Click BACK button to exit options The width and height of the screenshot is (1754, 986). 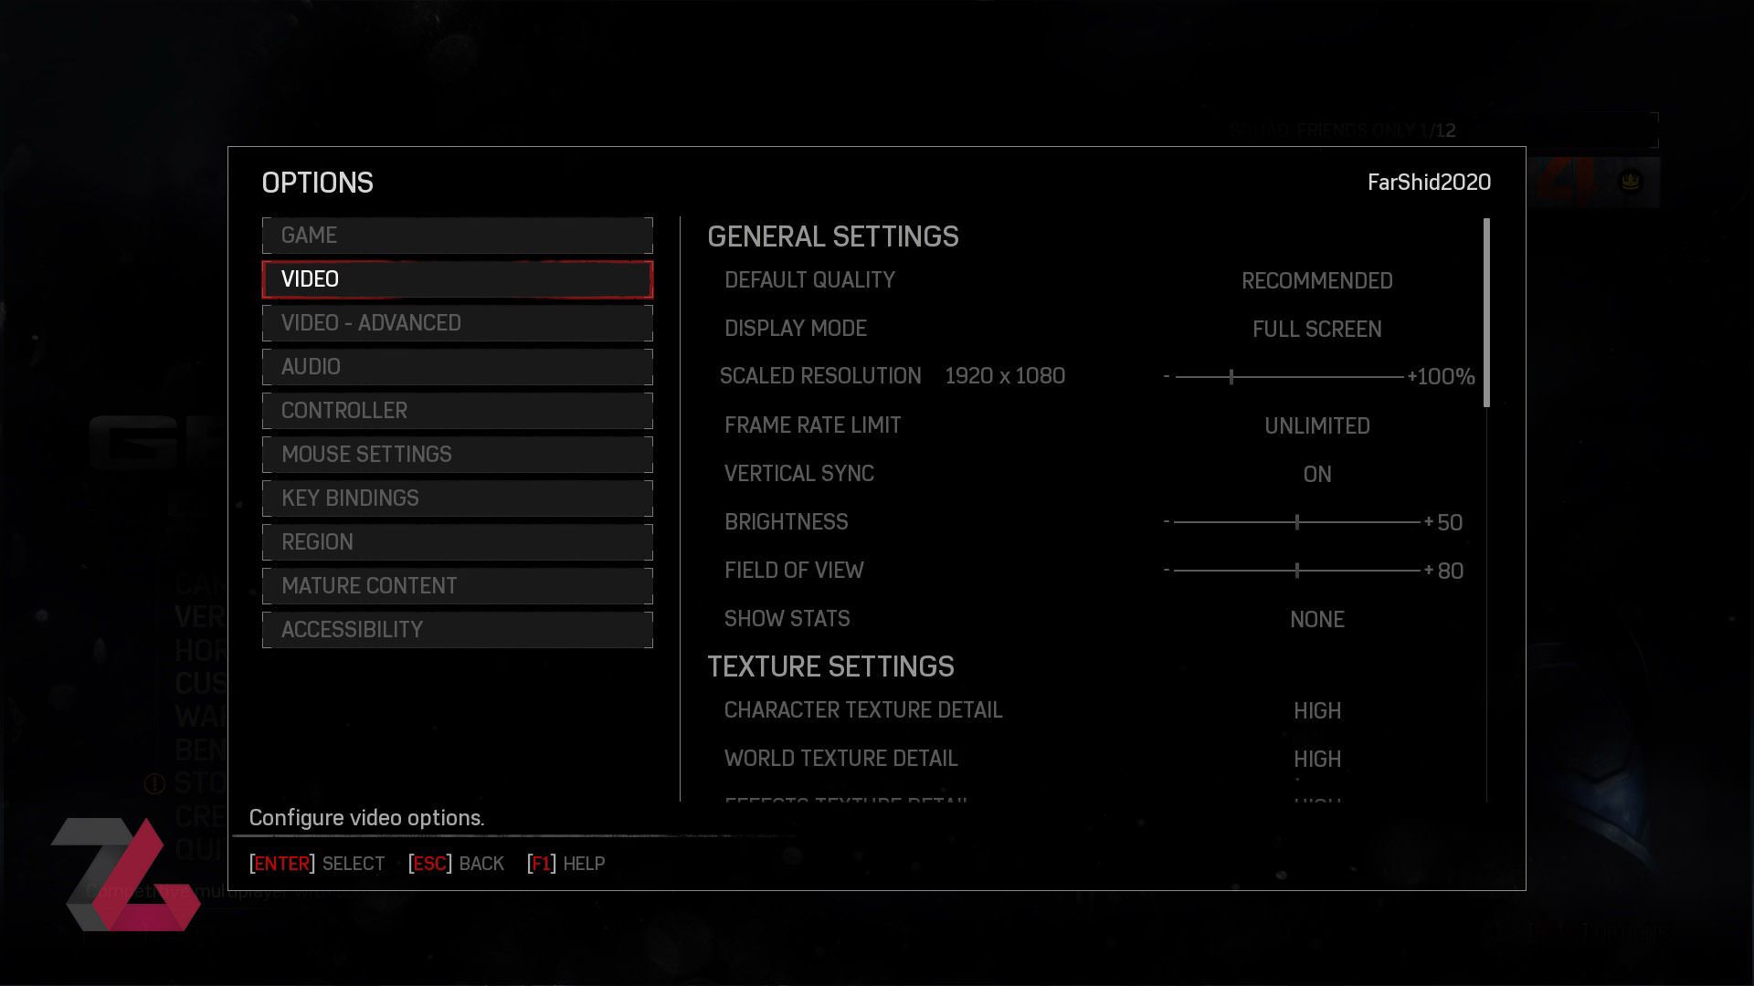coord(457,863)
